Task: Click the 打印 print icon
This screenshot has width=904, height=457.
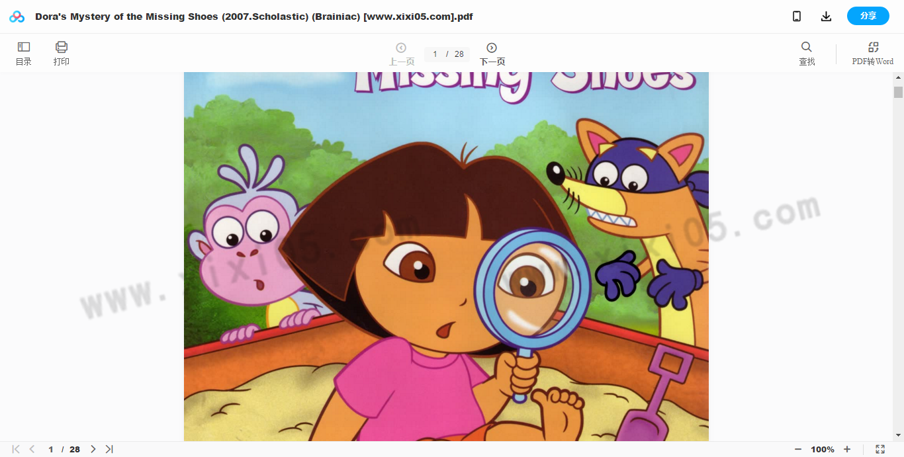Action: pyautogui.click(x=62, y=54)
